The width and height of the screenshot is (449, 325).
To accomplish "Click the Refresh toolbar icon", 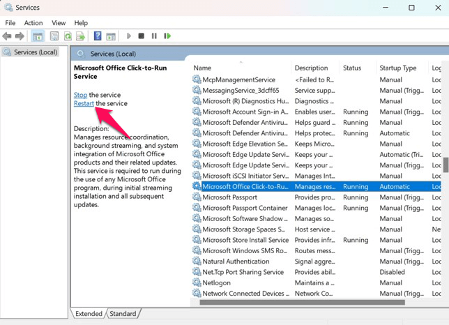I will pos(68,36).
